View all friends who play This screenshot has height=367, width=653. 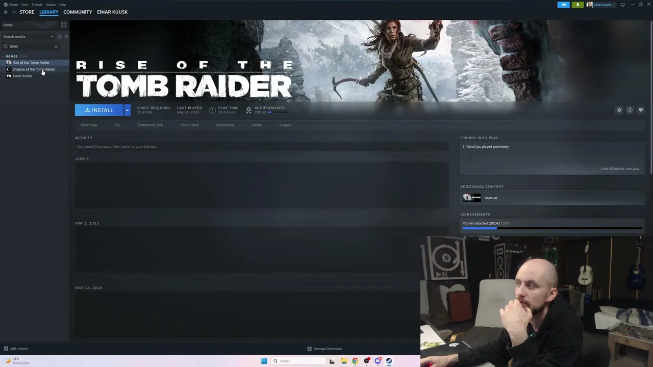[620, 169]
